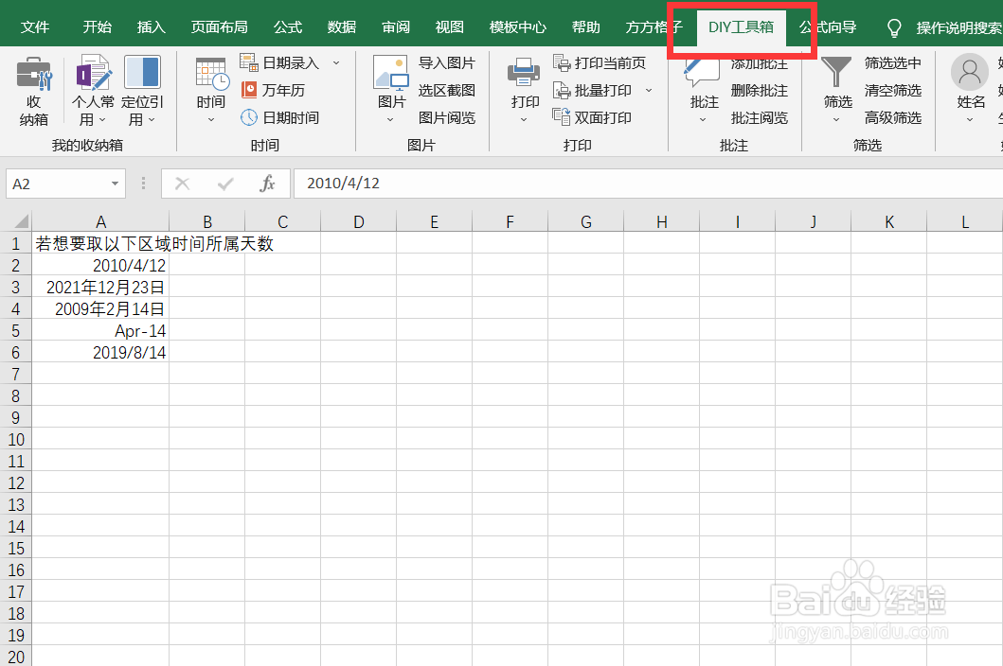The image size is (1003, 666).
Task: Select cell containing 2019/8/14
Action: click(x=100, y=352)
